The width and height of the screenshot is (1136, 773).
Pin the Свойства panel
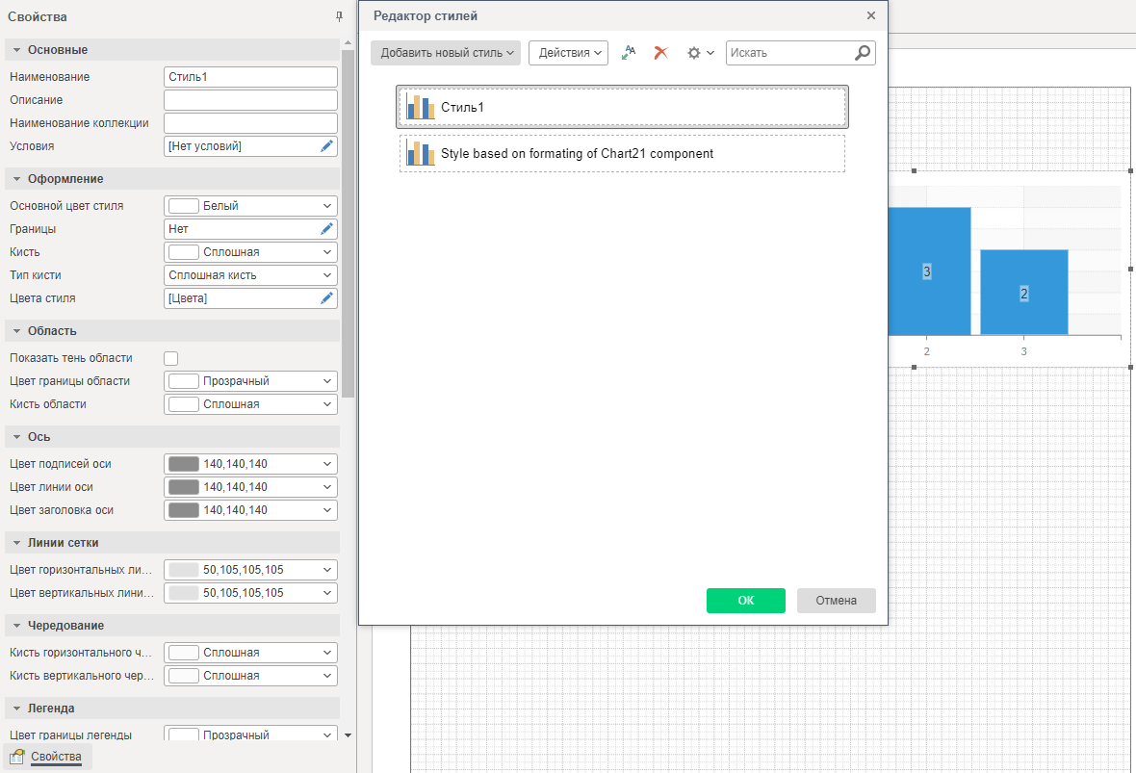[x=339, y=17]
